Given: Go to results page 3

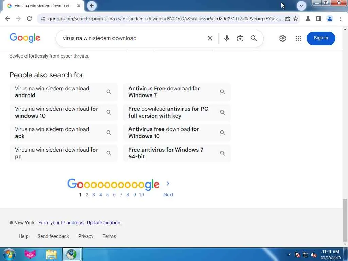Looking at the screenshot, I should point(94,195).
